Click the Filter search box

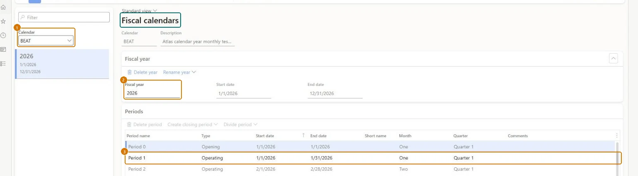coord(64,17)
